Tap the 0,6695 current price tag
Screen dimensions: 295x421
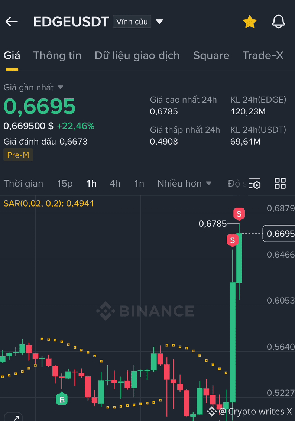(x=279, y=234)
